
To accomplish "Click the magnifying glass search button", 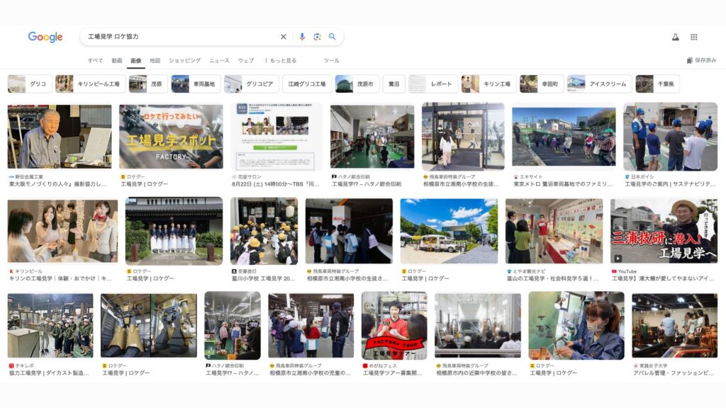I will [333, 37].
